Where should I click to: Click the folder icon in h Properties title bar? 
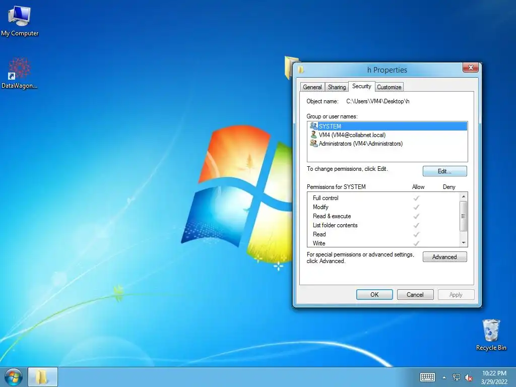tap(301, 70)
